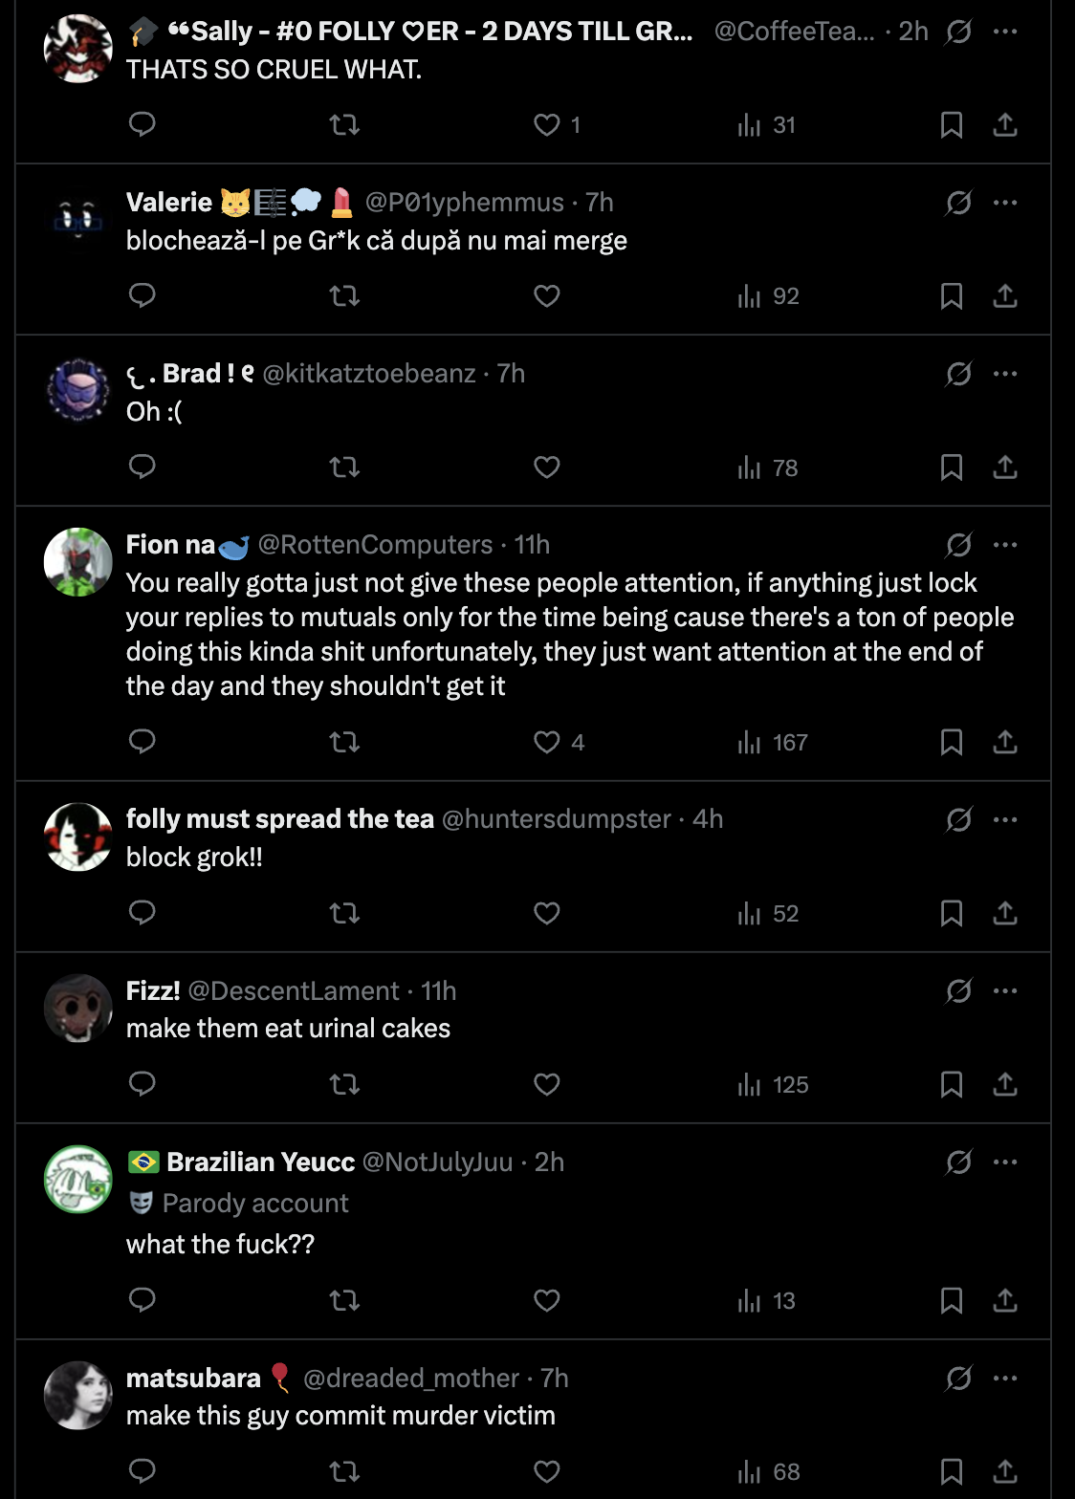
Task: Reply to Valerie's tweet
Action: pyautogui.click(x=143, y=296)
